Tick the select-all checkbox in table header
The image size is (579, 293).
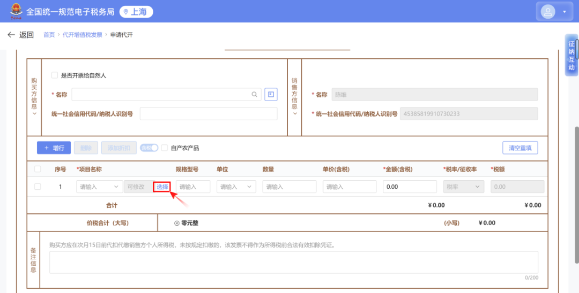[38, 169]
